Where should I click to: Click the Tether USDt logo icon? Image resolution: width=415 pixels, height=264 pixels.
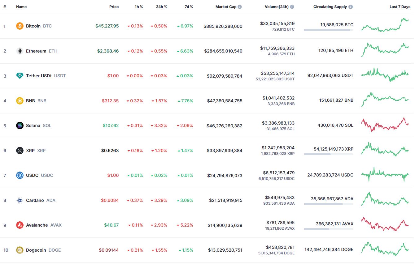[x=20, y=76]
